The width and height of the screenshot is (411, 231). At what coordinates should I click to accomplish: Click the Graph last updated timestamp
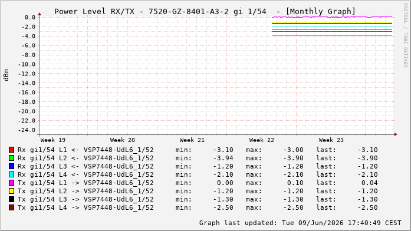click(x=300, y=223)
